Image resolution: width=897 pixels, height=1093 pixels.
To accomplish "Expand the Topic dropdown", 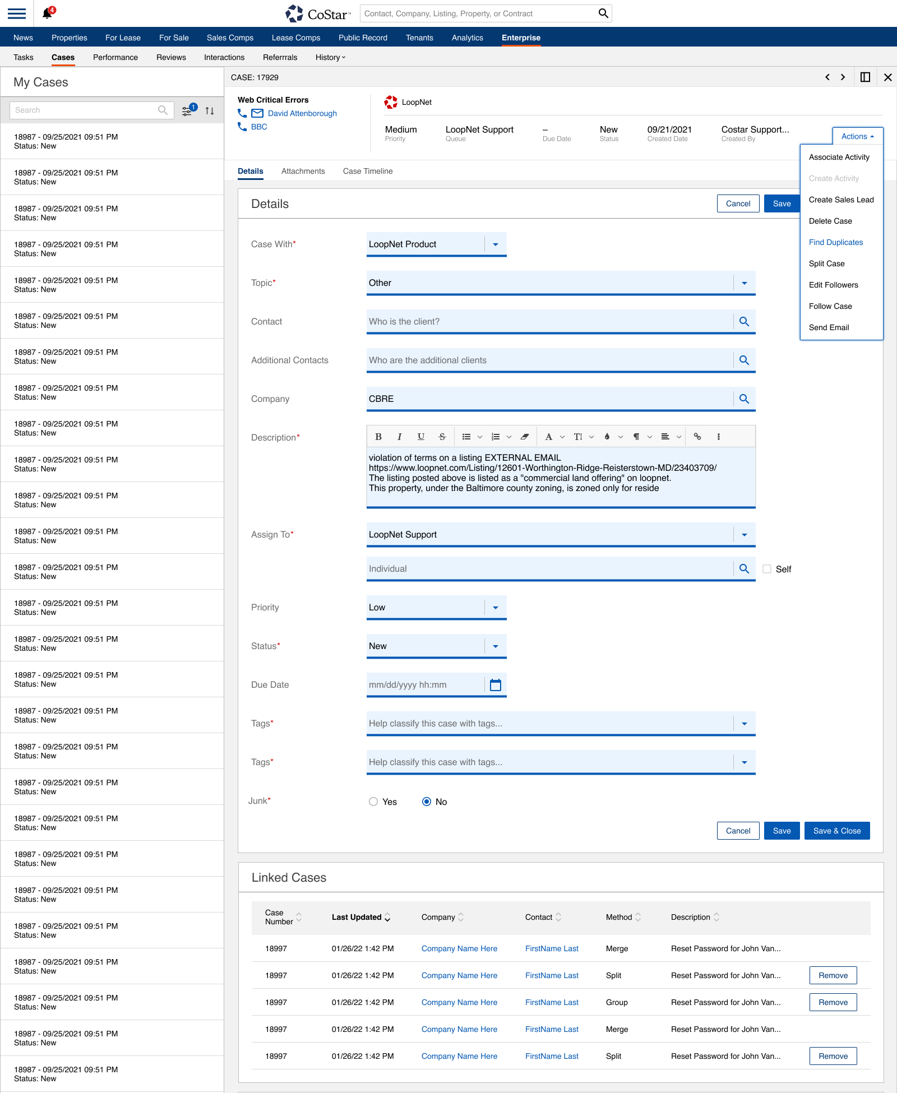I will tap(745, 283).
